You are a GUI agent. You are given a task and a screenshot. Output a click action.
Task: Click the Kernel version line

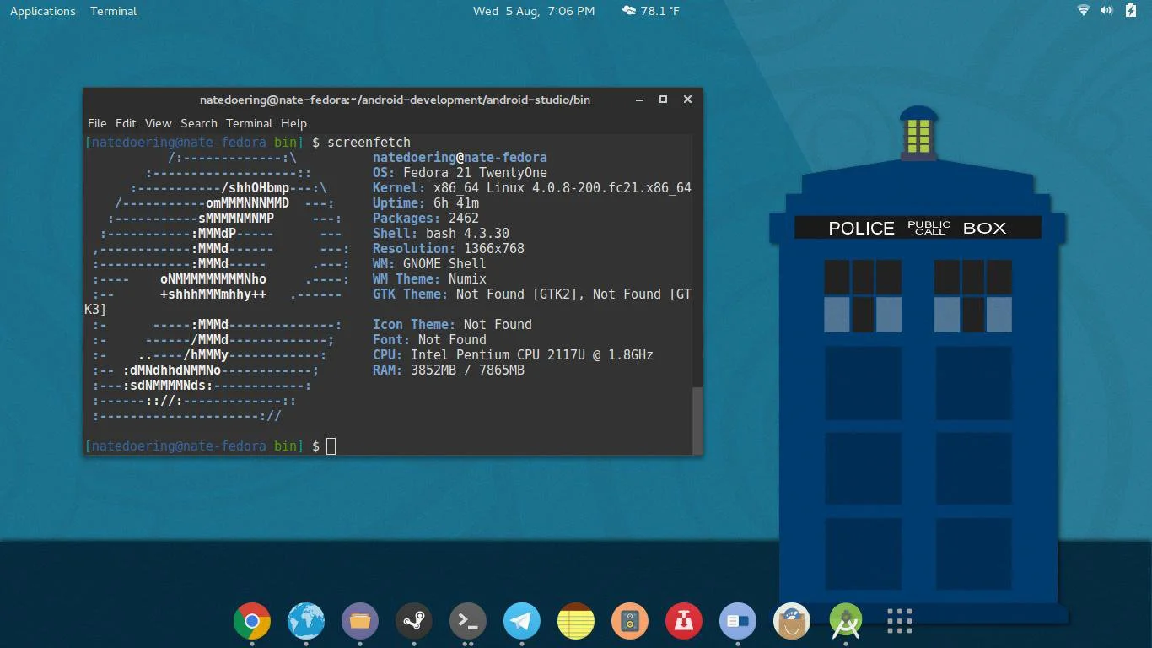point(532,188)
